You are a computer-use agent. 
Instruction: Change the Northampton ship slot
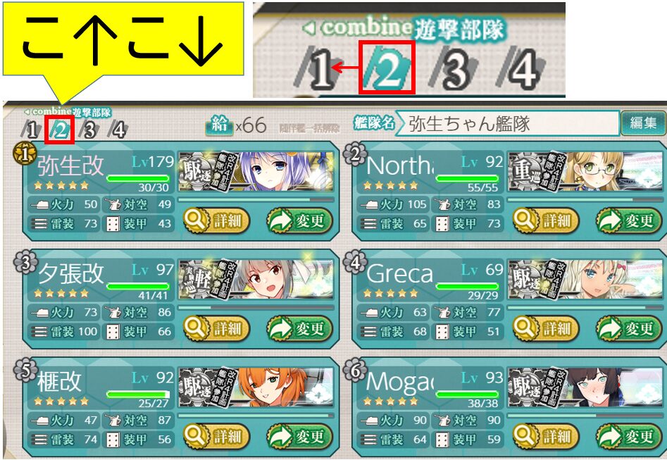tap(630, 220)
